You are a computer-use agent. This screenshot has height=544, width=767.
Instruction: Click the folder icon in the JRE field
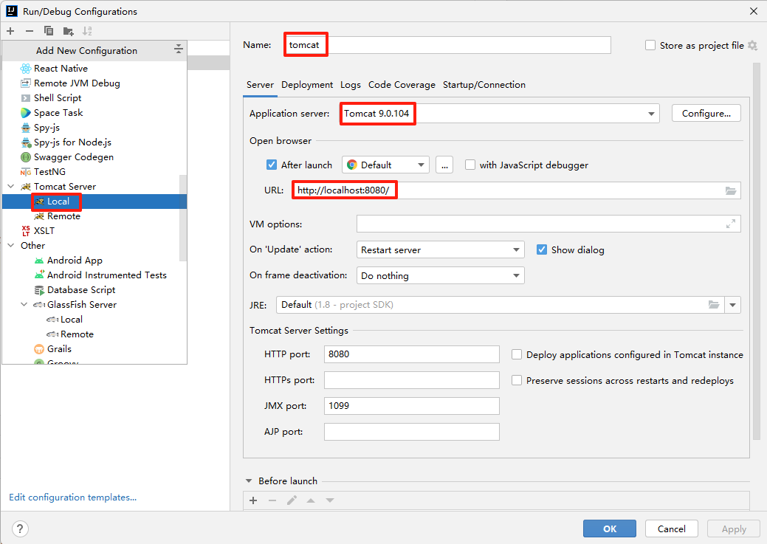click(x=714, y=305)
